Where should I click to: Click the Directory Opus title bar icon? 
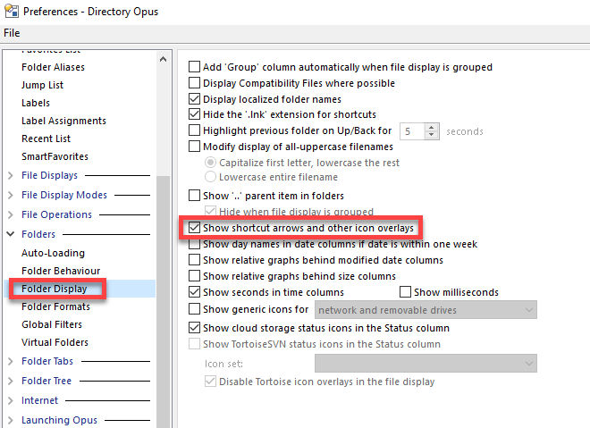[x=12, y=11]
